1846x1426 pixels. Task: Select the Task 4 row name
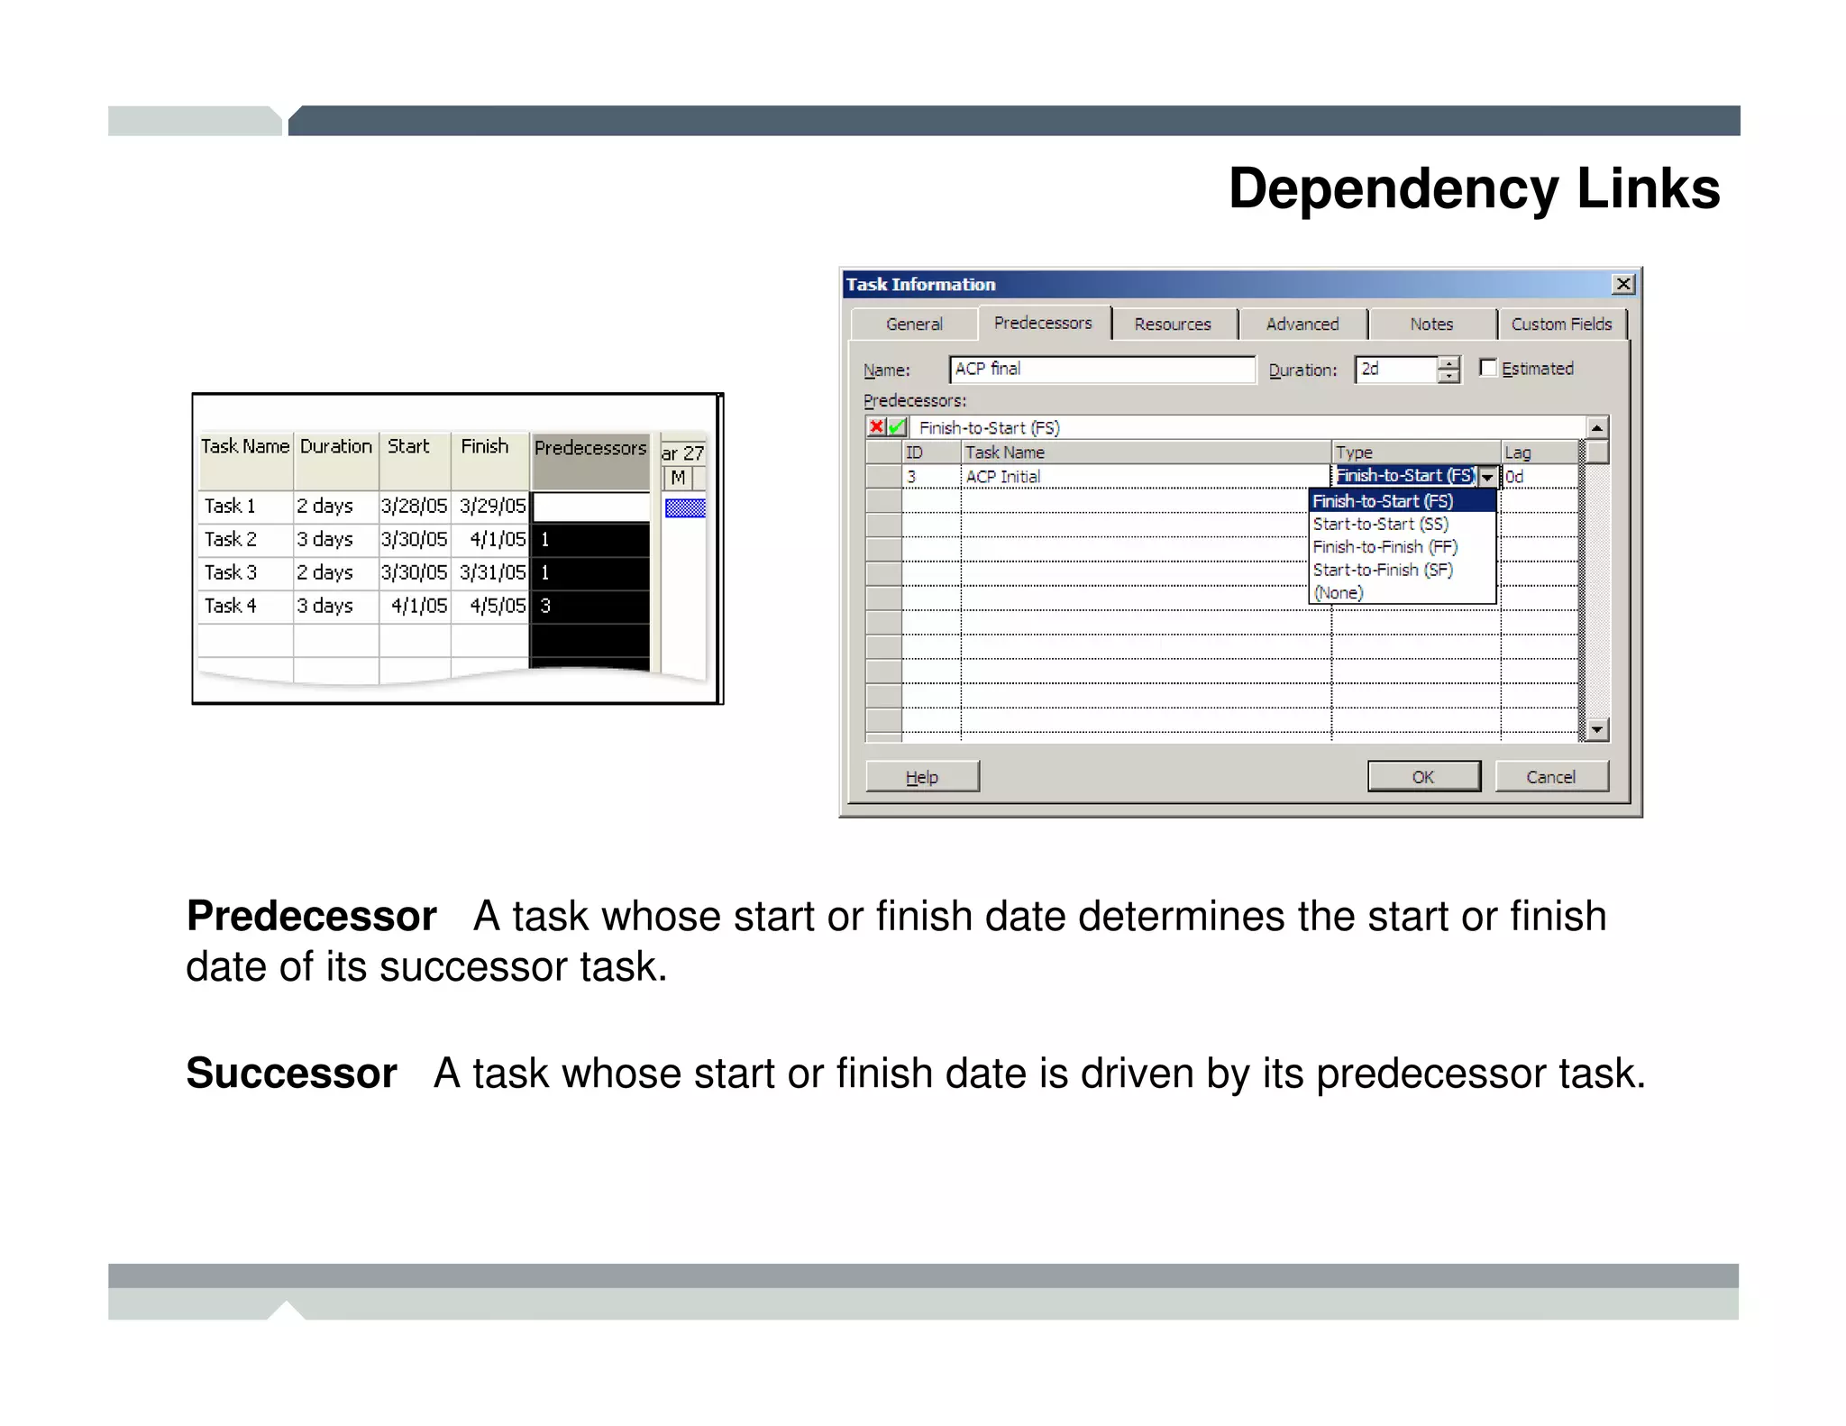[245, 607]
